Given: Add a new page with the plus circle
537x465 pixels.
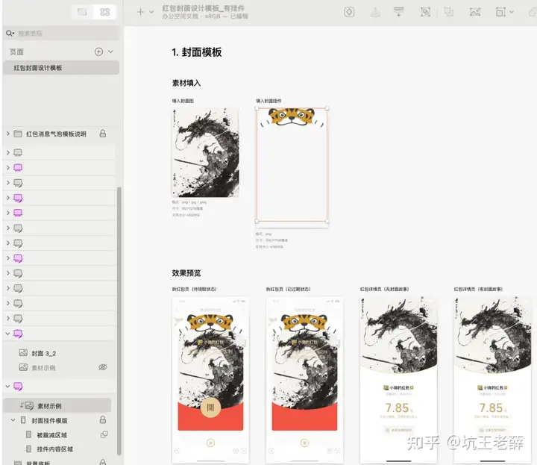Looking at the screenshot, I should coord(98,52).
